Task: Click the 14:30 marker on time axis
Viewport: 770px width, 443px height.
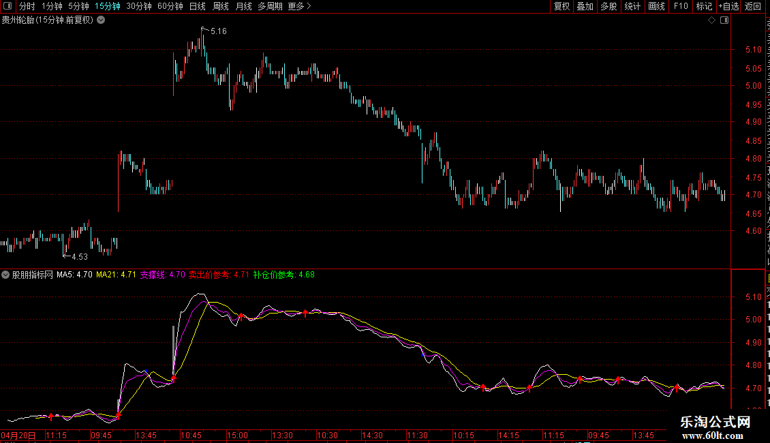Action: 372,435
